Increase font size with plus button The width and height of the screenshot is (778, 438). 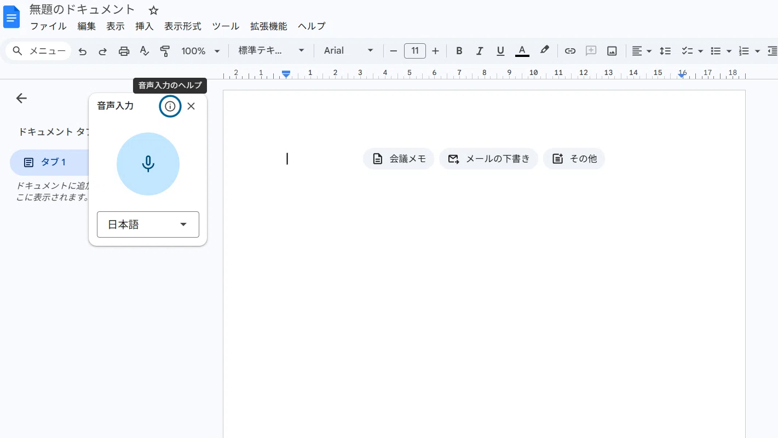click(x=435, y=51)
